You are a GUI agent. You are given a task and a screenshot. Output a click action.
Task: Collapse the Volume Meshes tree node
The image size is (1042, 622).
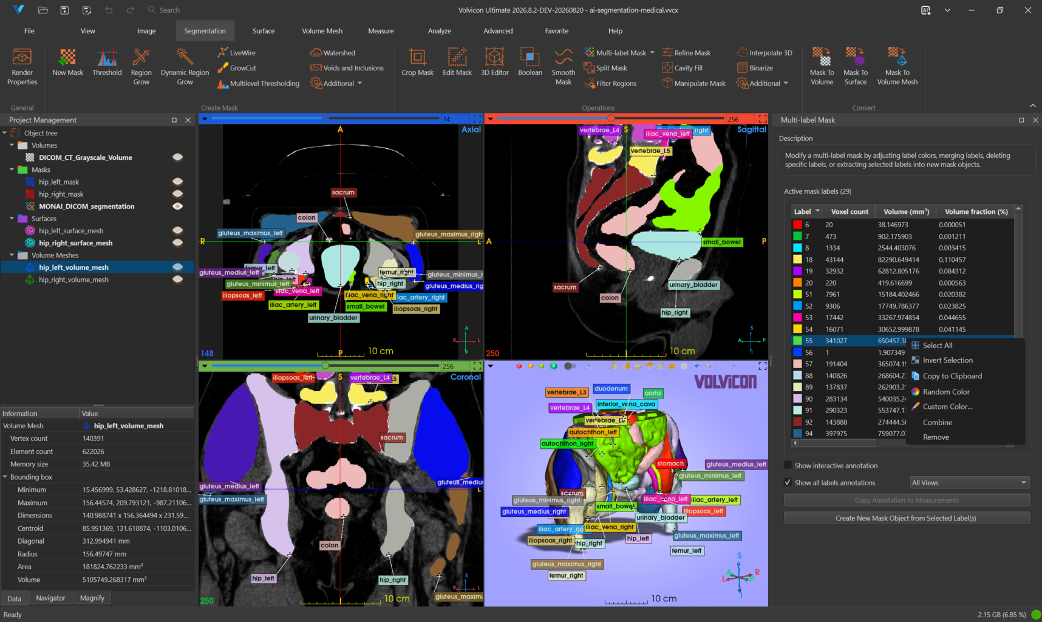(x=12, y=255)
